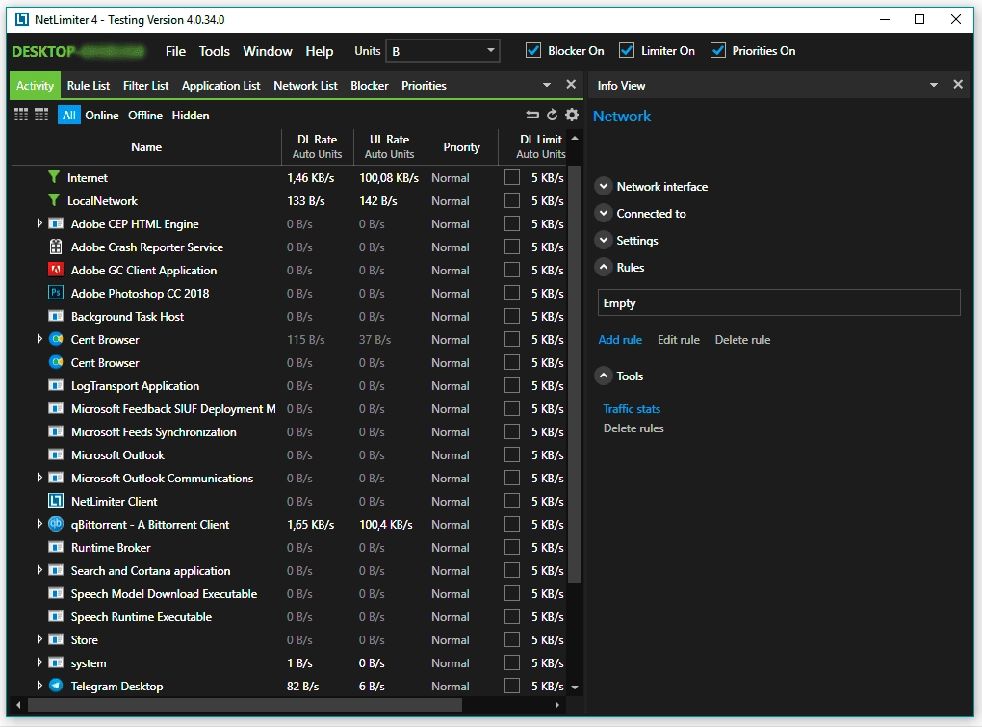Switch to the second grid view icon

click(x=41, y=115)
